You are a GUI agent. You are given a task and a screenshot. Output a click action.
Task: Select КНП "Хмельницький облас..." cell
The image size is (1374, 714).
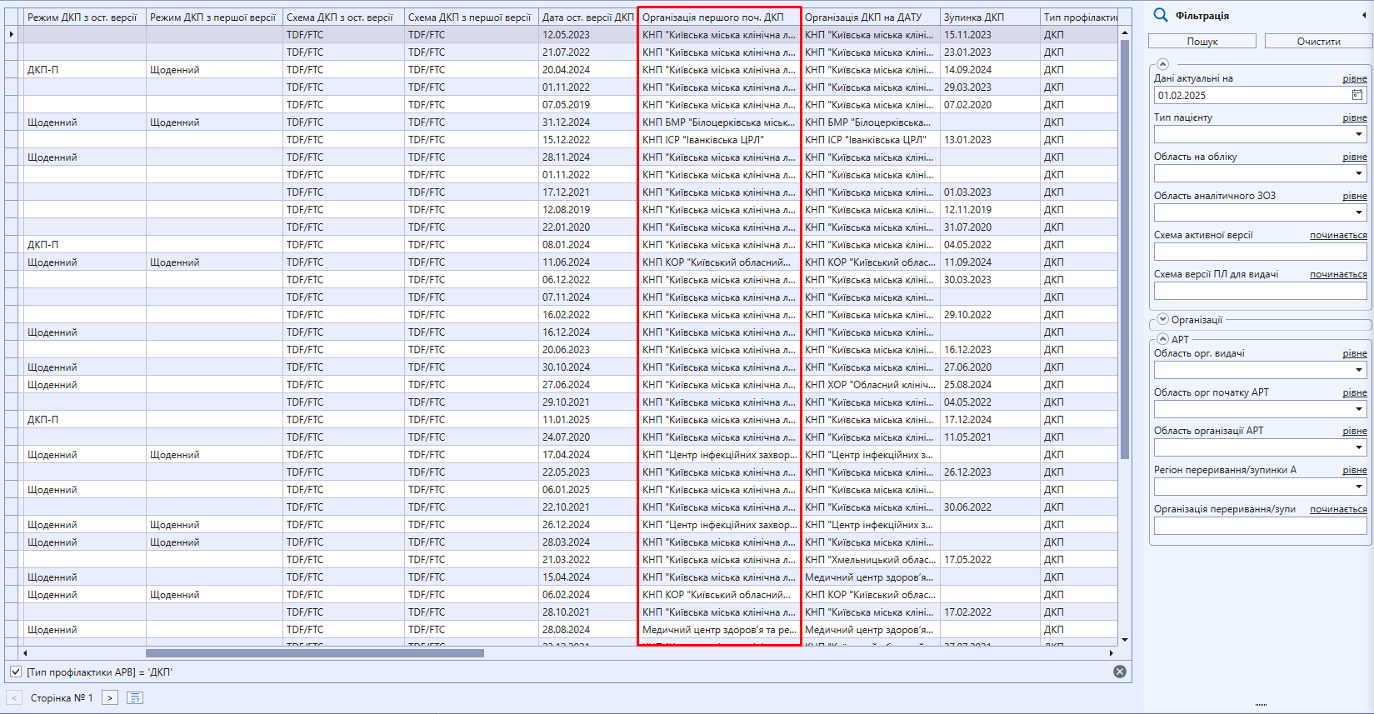coord(870,560)
